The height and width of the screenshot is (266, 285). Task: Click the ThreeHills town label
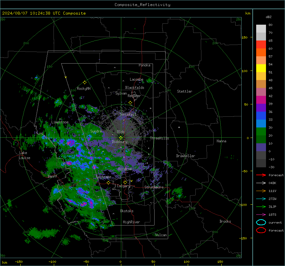click(x=159, y=138)
